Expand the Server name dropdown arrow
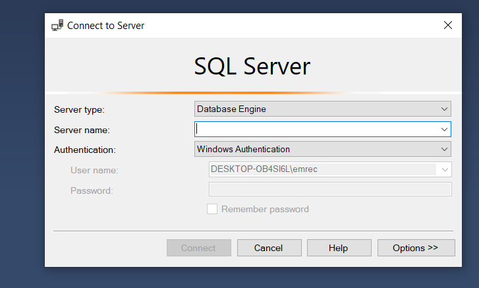 click(x=444, y=129)
